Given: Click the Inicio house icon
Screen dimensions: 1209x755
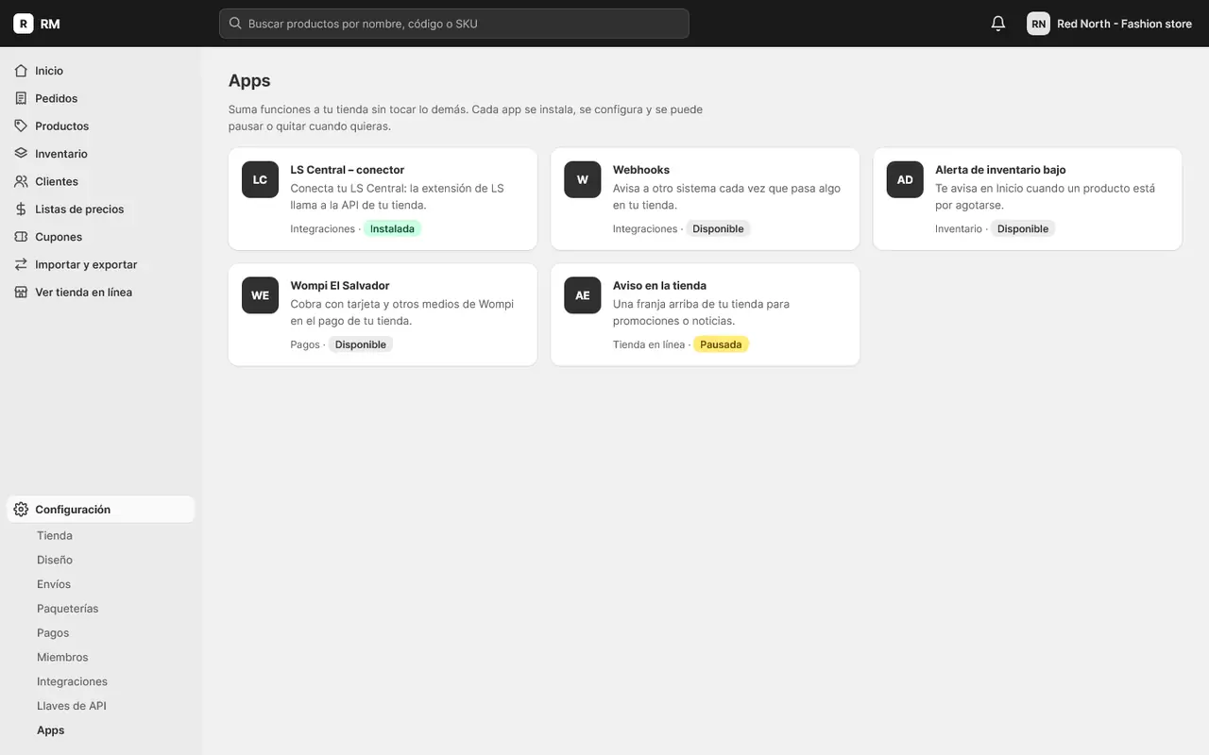Looking at the screenshot, I should point(21,71).
